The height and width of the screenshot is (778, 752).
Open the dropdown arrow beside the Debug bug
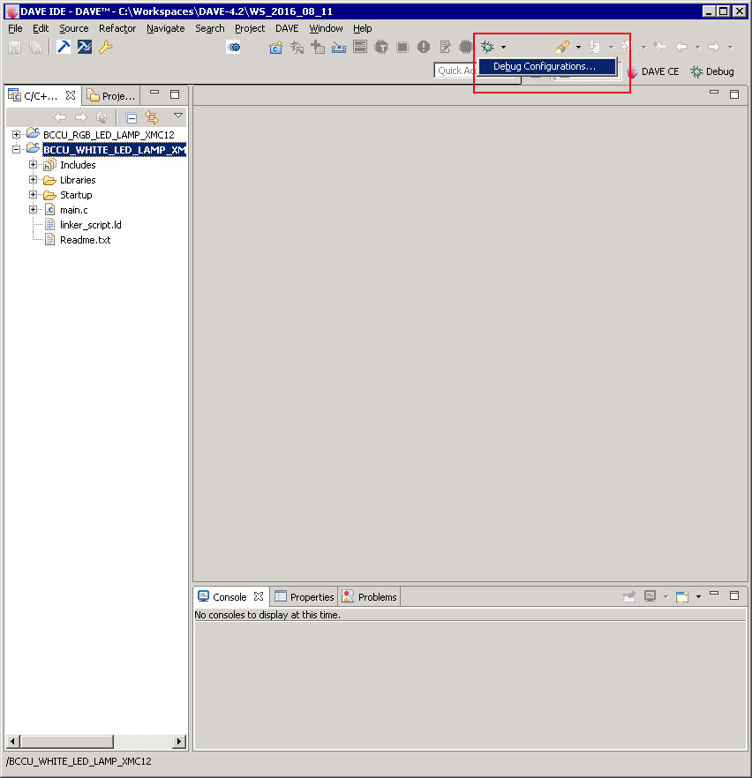pyautogui.click(x=503, y=47)
